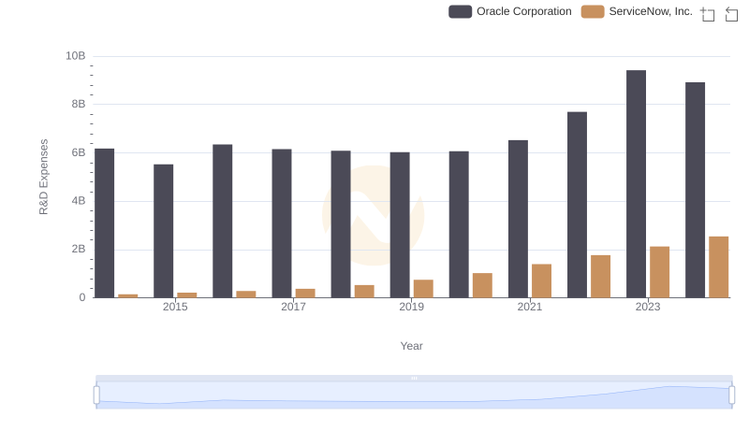The image size is (749, 431).
Task: Click the 2019 x-axis label
Action: (411, 307)
